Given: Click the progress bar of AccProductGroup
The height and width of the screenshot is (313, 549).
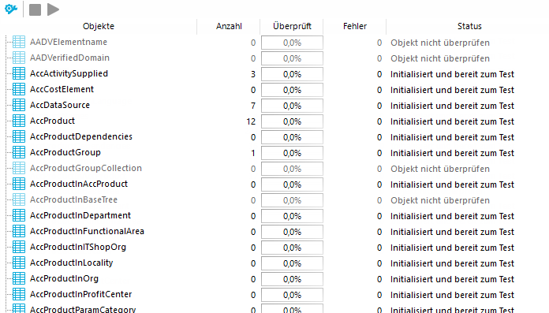Looking at the screenshot, I should point(292,153).
